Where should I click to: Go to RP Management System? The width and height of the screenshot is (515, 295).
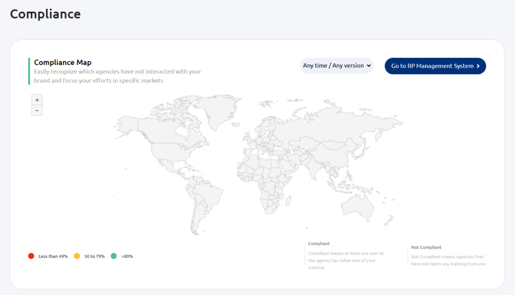[x=435, y=66]
